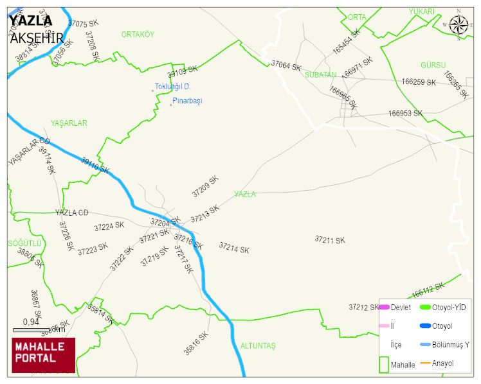The height and width of the screenshot is (384, 481).
Task: Select the YAZLA neighborhood label
Action: pos(245,194)
